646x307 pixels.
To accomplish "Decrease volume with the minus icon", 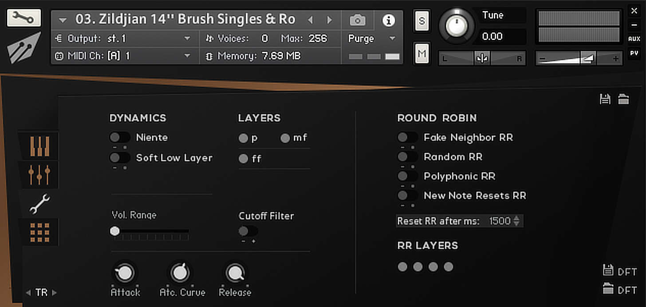I will pos(542,58).
